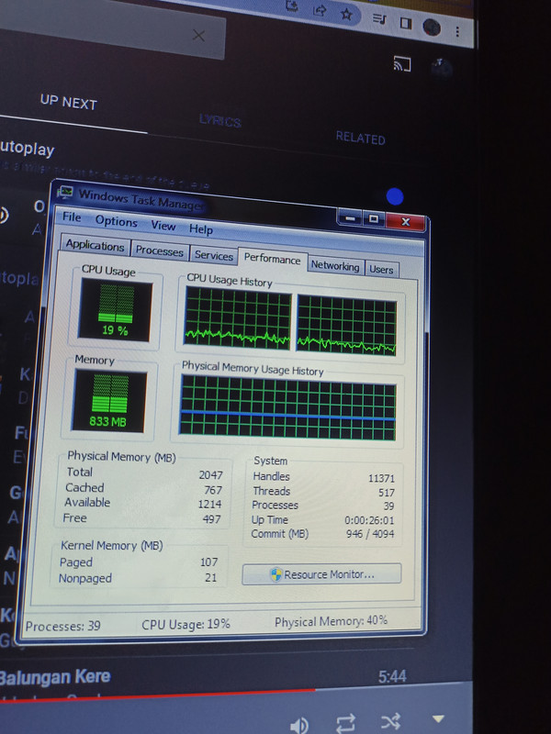Open the browser three-dot menu
The height and width of the screenshot is (734, 551).
[457, 32]
